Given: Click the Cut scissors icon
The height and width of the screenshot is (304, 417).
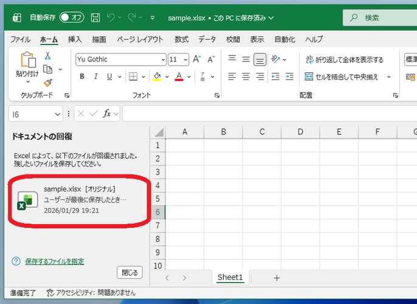Looking at the screenshot, I should [47, 56].
